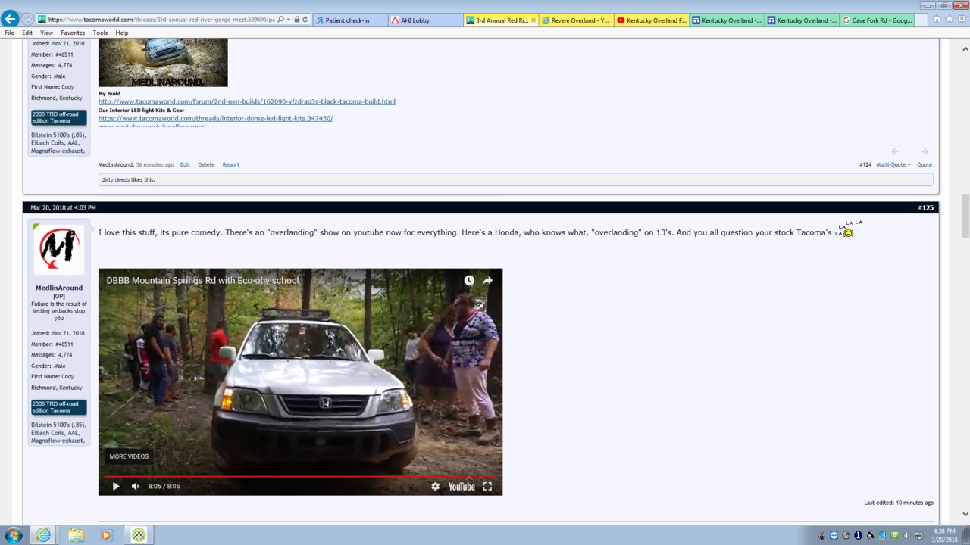Open the File menu
970x545 pixels.
10,33
